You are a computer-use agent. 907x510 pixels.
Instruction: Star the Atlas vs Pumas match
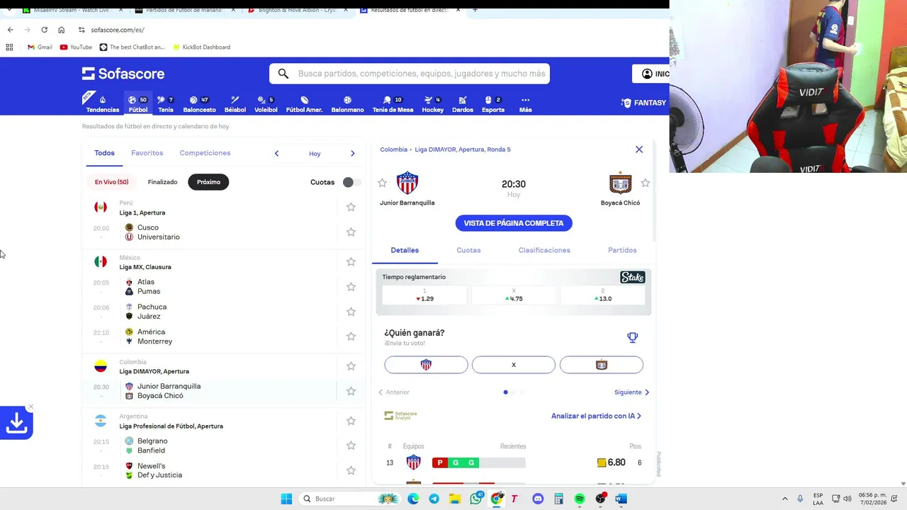coord(351,286)
